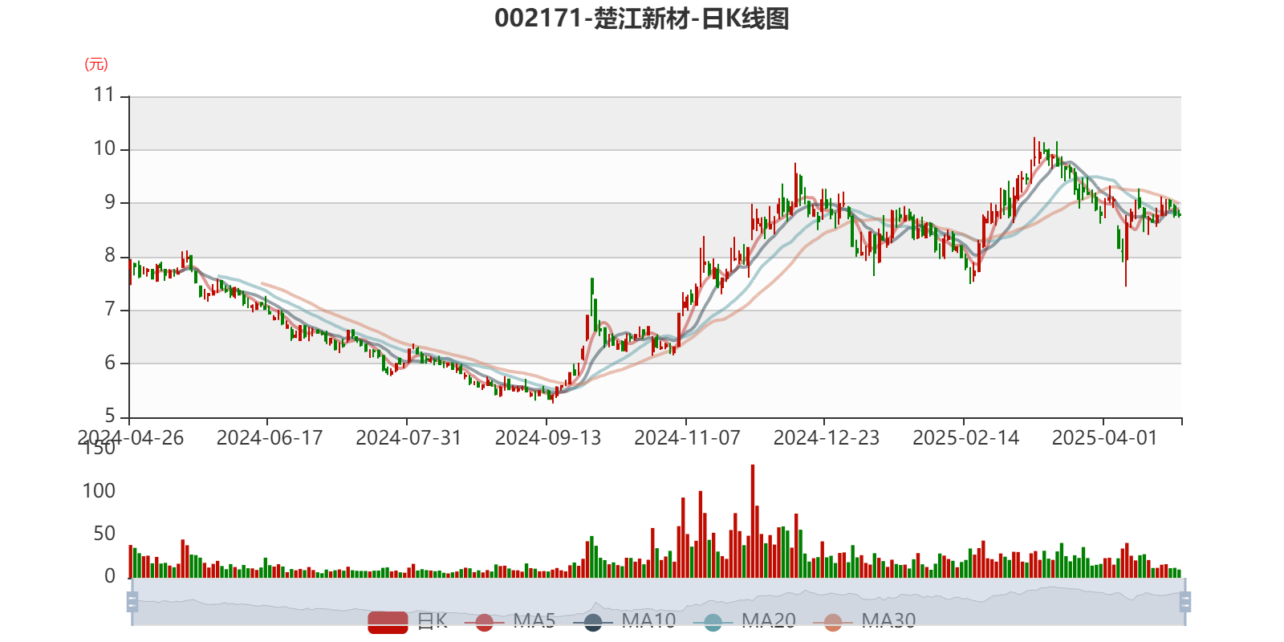Click the MA10 dark gray legend marker
The height and width of the screenshot is (642, 1284).
[593, 622]
